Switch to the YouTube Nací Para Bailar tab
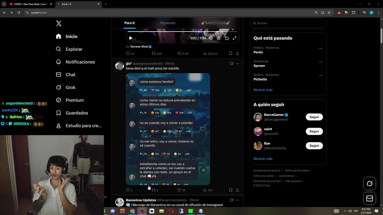 [31, 4]
